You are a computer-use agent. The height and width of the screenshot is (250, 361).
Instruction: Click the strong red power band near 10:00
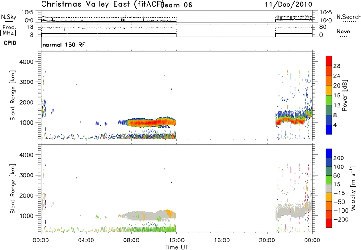pyautogui.click(x=152, y=123)
